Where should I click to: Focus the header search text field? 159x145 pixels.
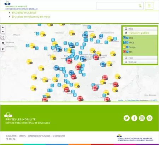point(120,6)
